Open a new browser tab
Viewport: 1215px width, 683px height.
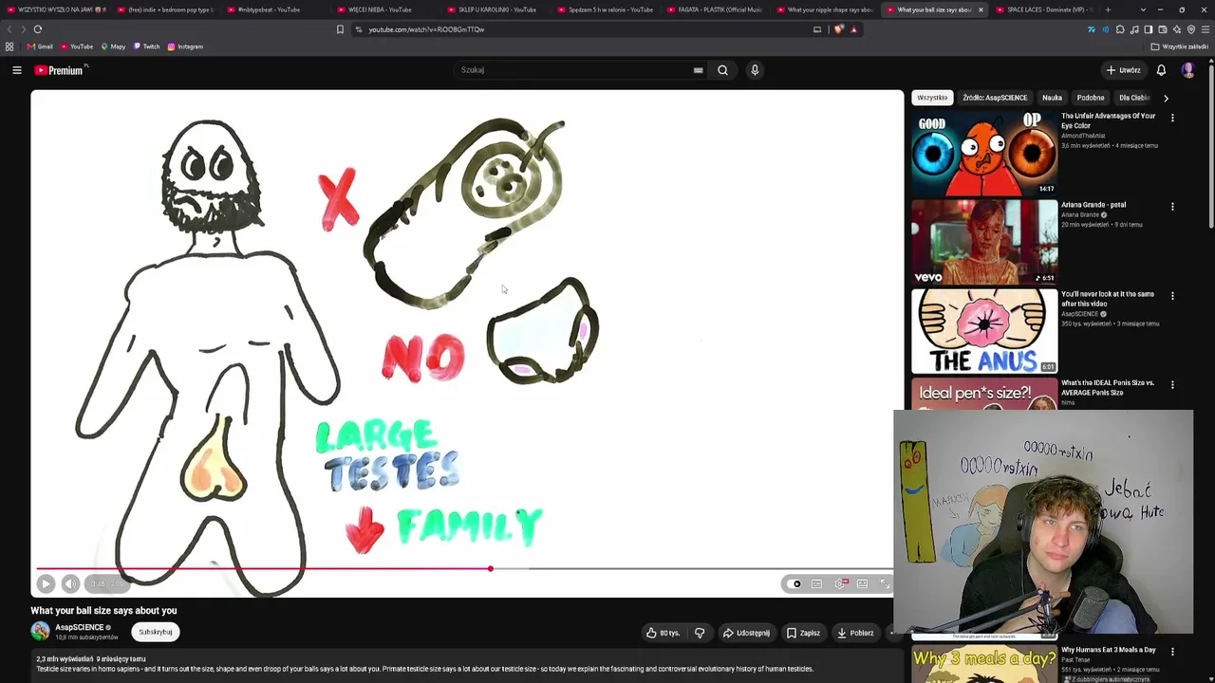point(1108,9)
